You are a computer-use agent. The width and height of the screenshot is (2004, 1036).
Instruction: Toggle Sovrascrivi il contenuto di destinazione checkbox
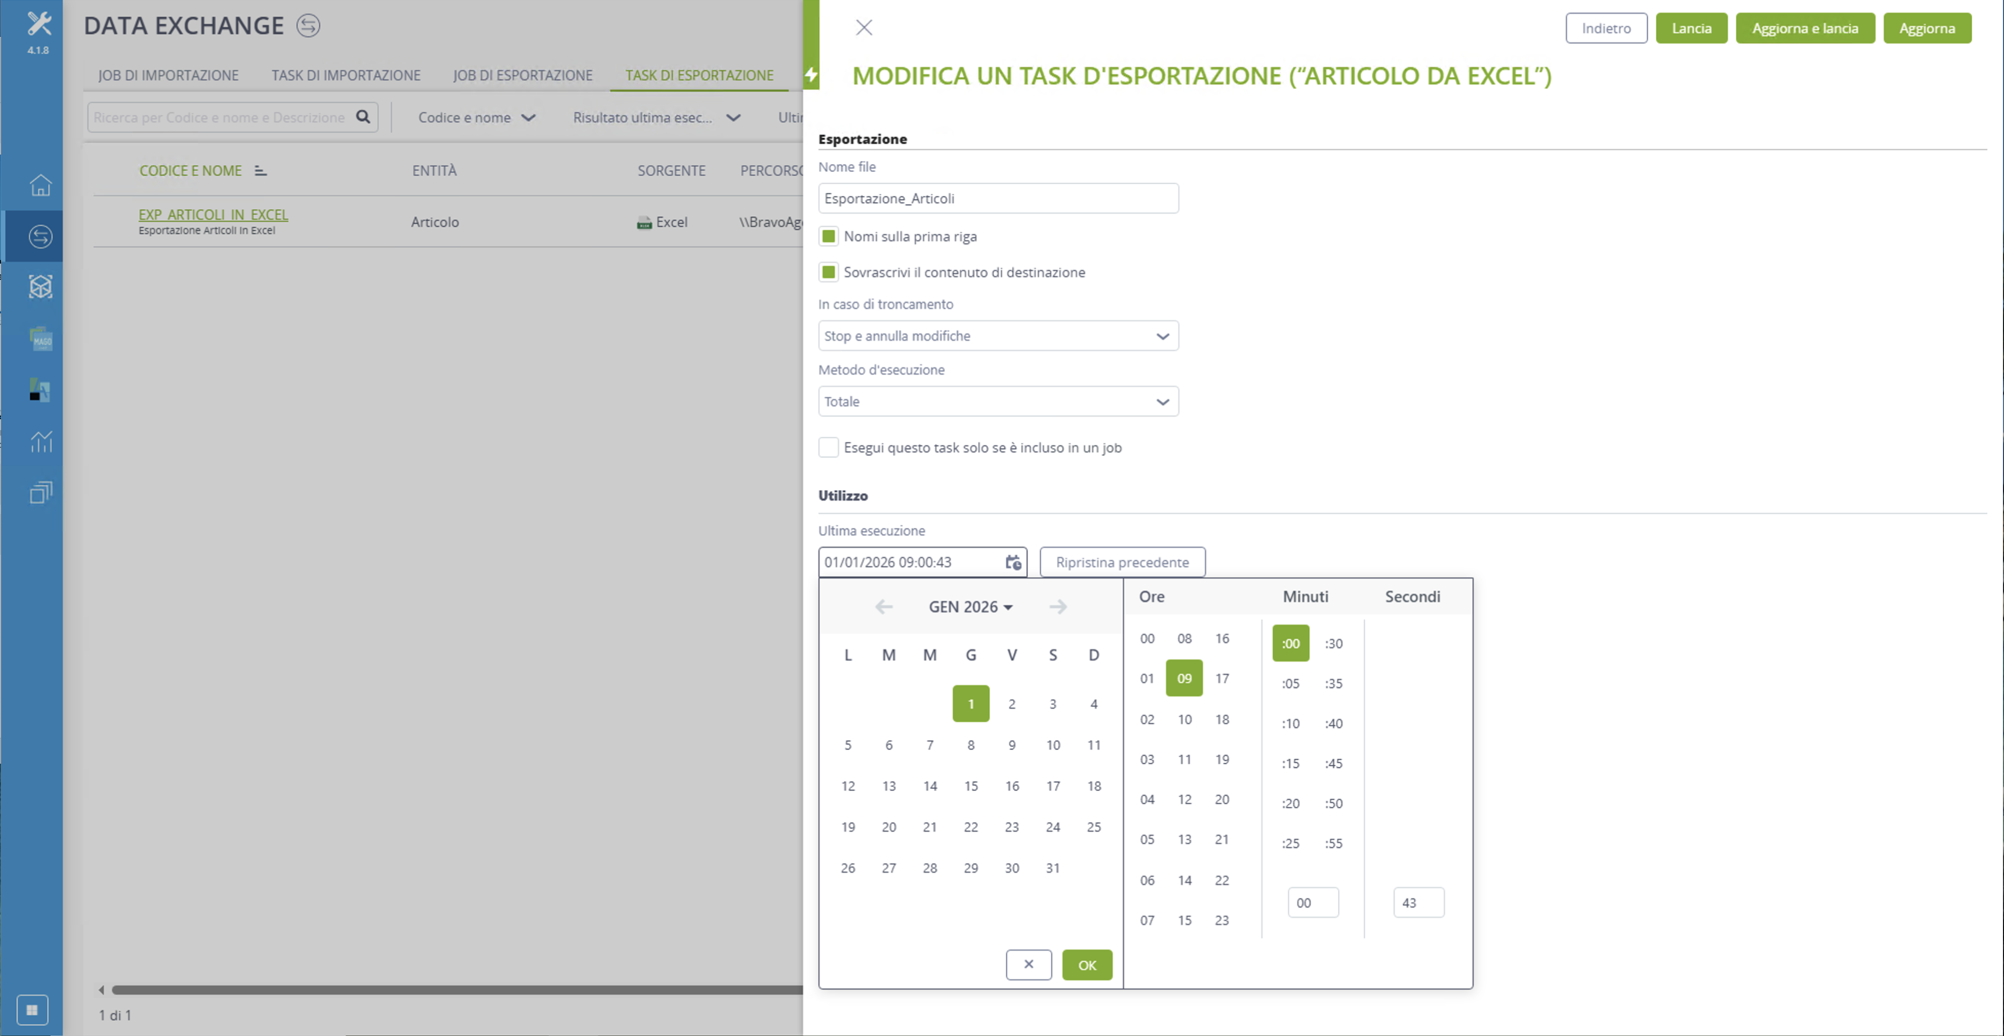tap(828, 272)
